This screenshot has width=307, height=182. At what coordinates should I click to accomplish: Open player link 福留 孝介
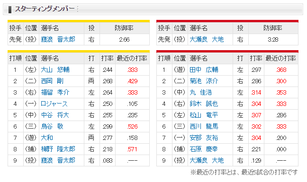[x=55, y=92]
